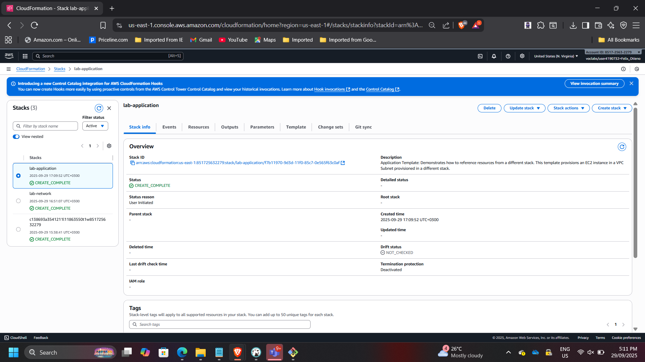This screenshot has height=362, width=645.
Task: Switch to the Events tab
Action: pos(169,127)
